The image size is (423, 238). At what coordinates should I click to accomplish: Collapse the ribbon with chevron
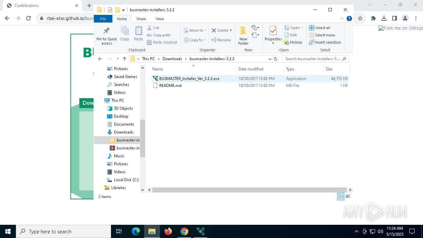click(342, 19)
